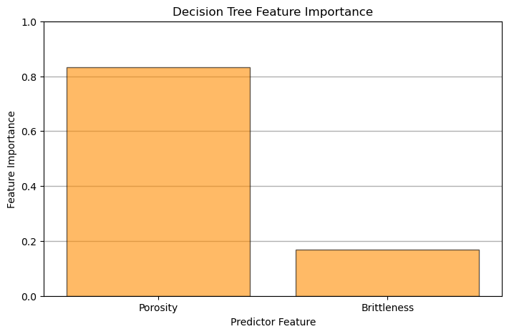This screenshot has height=334, width=509.
Task: Click the top edge of the Porosity bar
Action: click(x=158, y=67)
